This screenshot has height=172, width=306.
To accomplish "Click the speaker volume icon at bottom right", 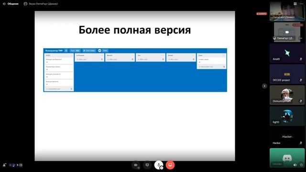I will [295, 165].
